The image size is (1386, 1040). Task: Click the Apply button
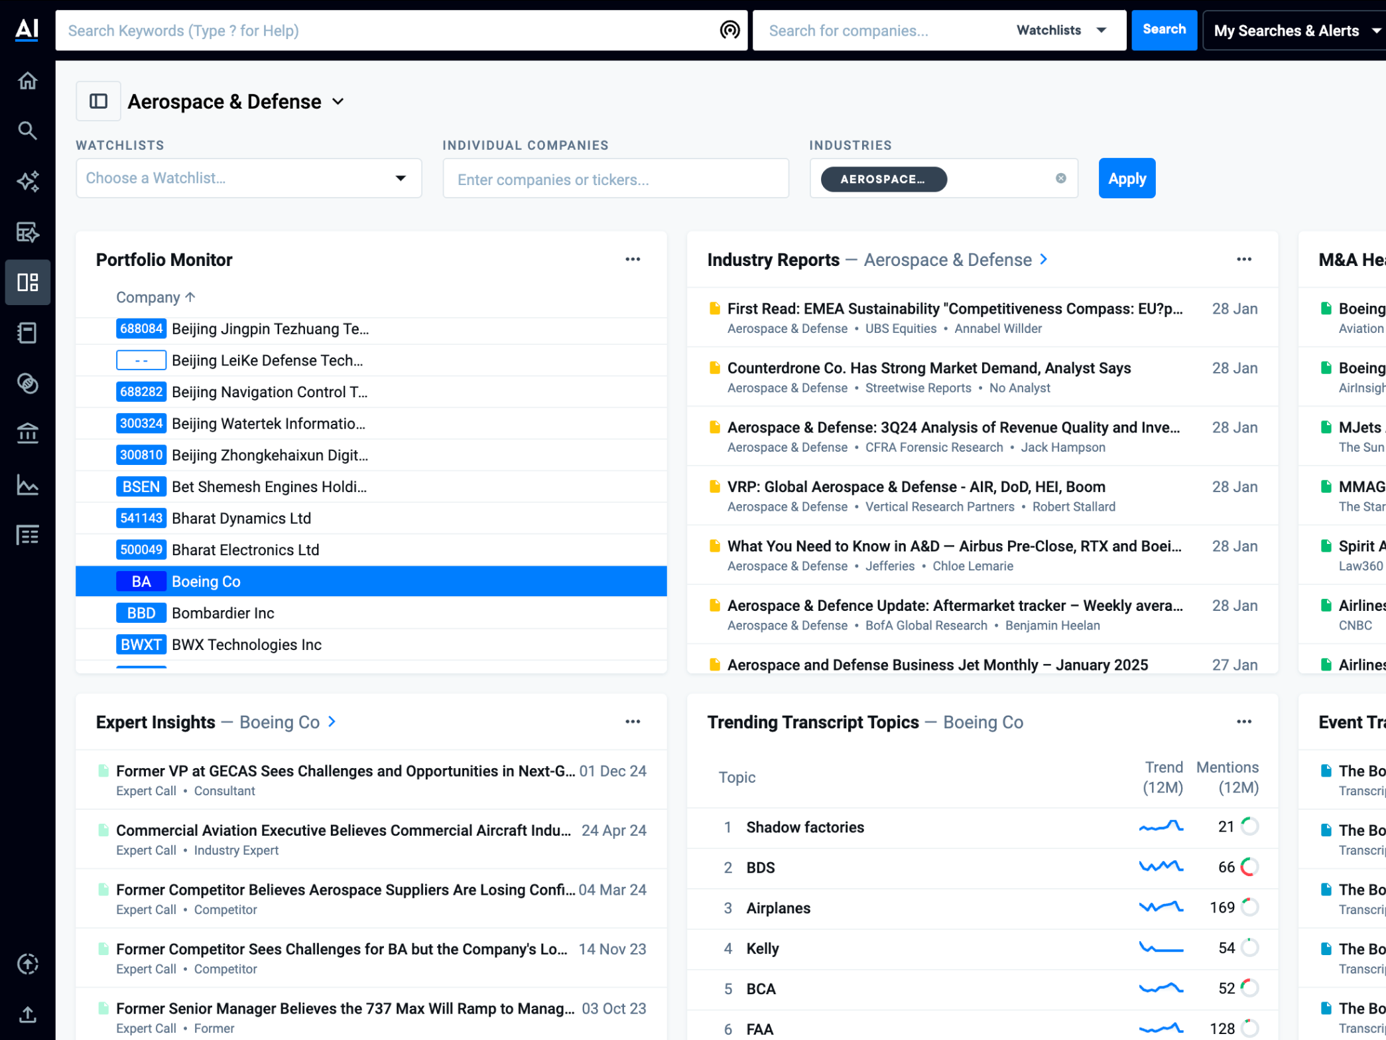click(x=1127, y=178)
